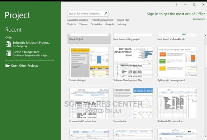Choose the Agile project management template thumbnail
This screenshot has width=207, height=140.
(177, 62)
